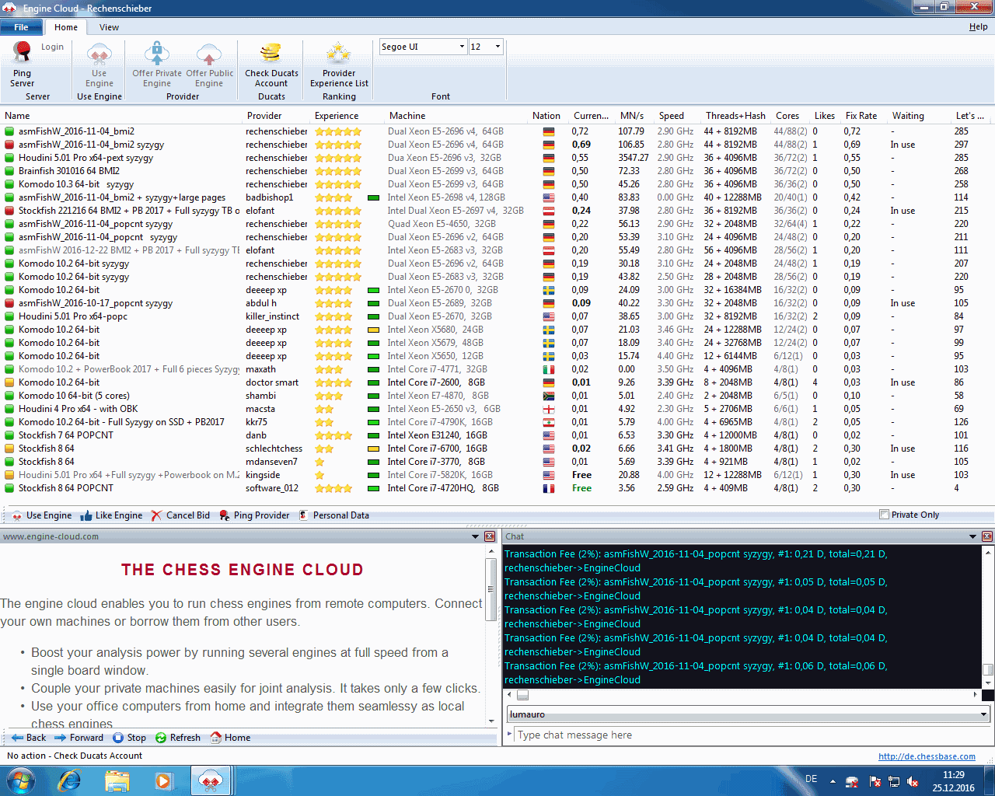Open the File menu
Image resolution: width=995 pixels, height=796 pixels.
[x=21, y=27]
